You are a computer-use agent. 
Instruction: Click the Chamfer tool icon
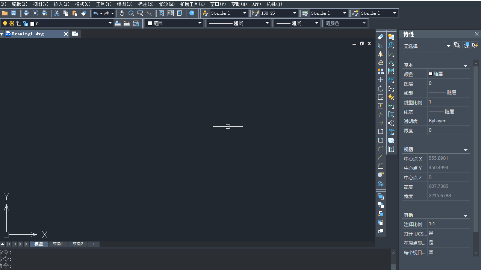[x=381, y=157]
